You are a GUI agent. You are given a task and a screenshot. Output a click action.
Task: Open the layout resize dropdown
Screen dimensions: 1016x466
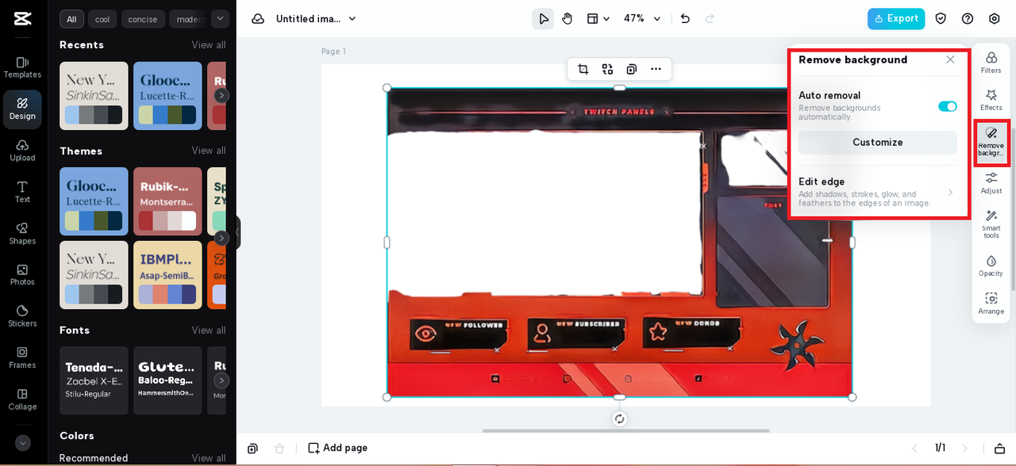[x=598, y=19]
